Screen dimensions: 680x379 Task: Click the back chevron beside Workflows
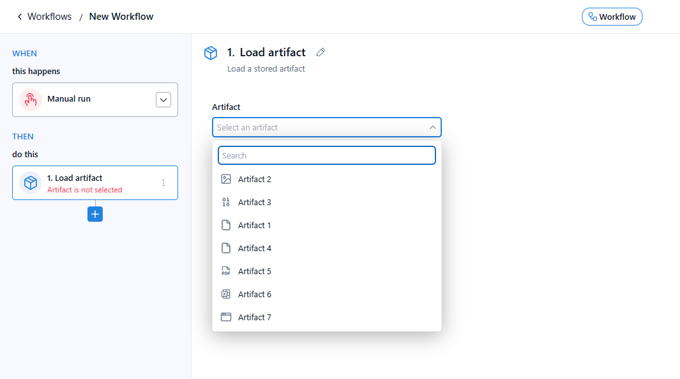20,17
